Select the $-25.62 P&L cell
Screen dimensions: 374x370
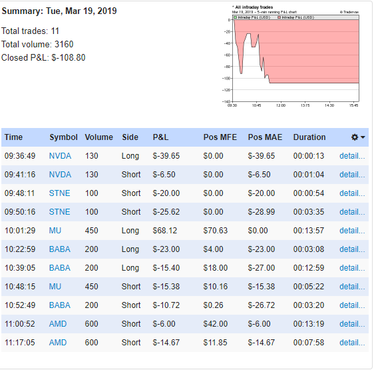pyautogui.click(x=166, y=212)
